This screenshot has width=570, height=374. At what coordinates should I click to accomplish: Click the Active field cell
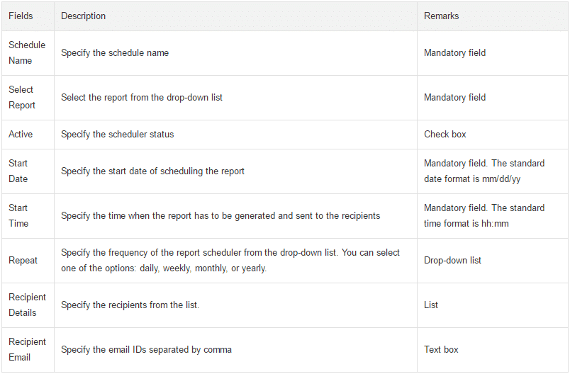pos(28,135)
